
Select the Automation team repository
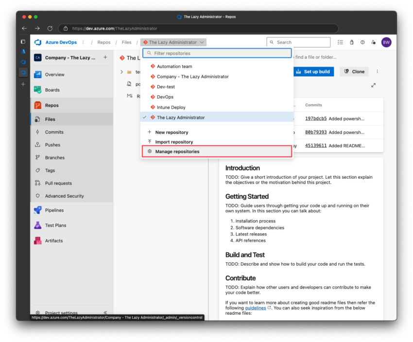[217, 67]
